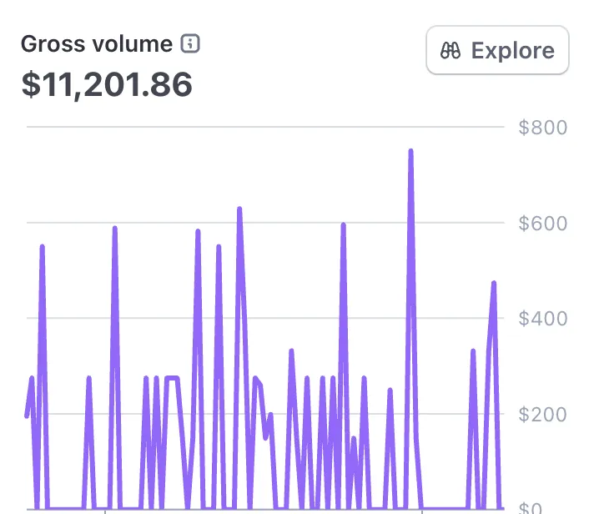The width and height of the screenshot is (594, 514).
Task: Click the $200 y-axis label
Action: 542,414
